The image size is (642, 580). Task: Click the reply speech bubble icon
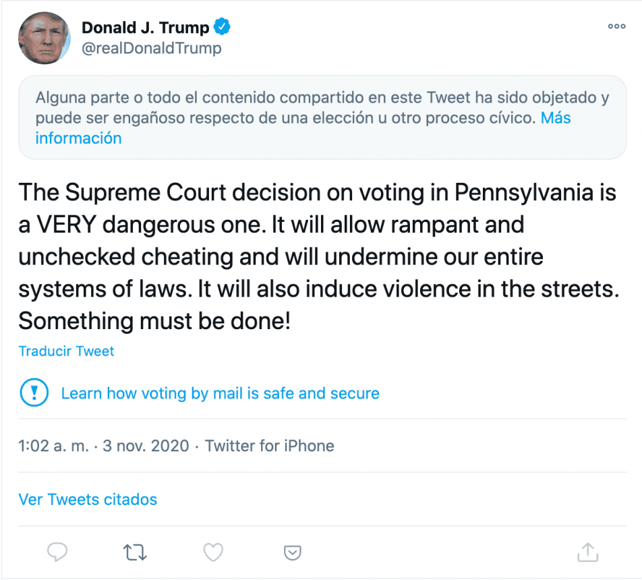click(x=57, y=553)
